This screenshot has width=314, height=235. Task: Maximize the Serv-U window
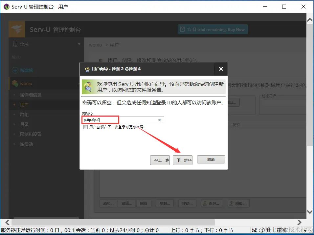pos(284,7)
